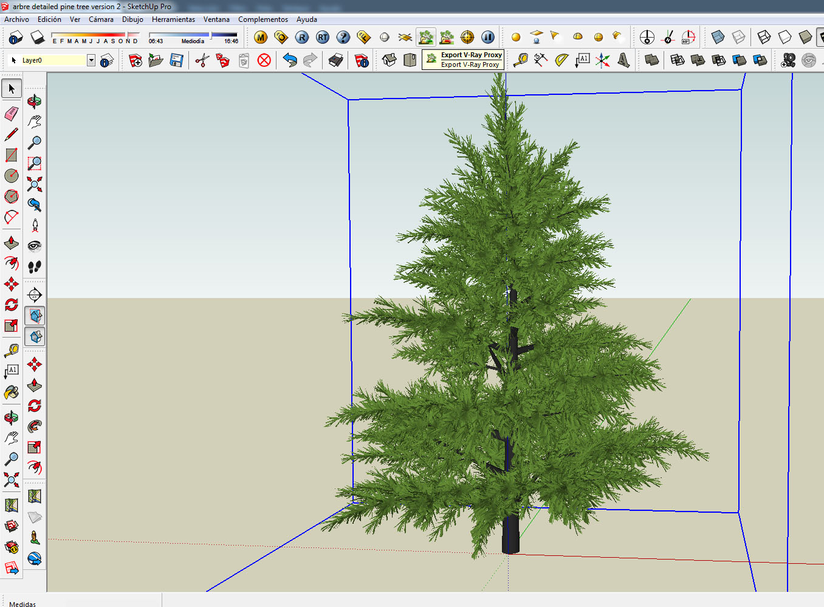Viewport: 824px width, 607px height.
Task: Add a V-Ray omni light
Action: pos(516,37)
